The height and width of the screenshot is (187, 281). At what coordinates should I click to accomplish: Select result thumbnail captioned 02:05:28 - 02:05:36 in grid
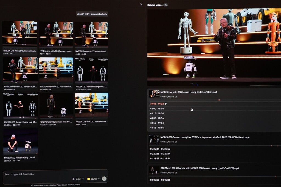pos(56,105)
